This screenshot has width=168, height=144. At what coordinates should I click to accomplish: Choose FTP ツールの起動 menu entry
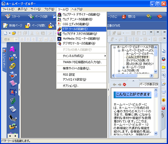[82, 29]
